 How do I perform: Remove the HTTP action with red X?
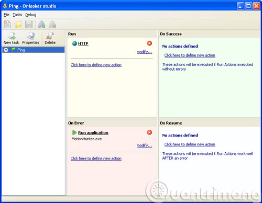[x=149, y=43]
